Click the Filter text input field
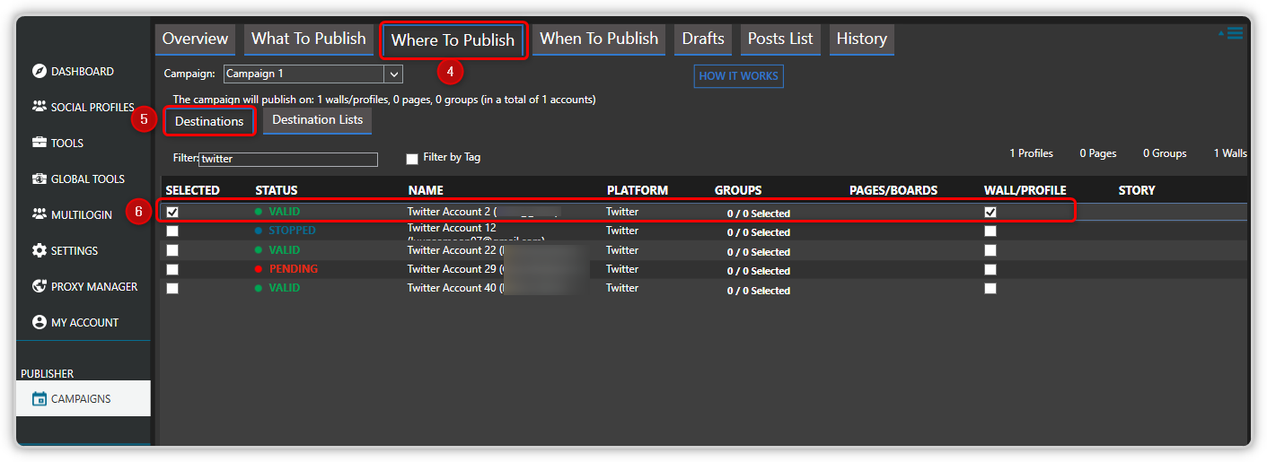Image resolution: width=1267 pixels, height=462 pixels. coord(288,159)
